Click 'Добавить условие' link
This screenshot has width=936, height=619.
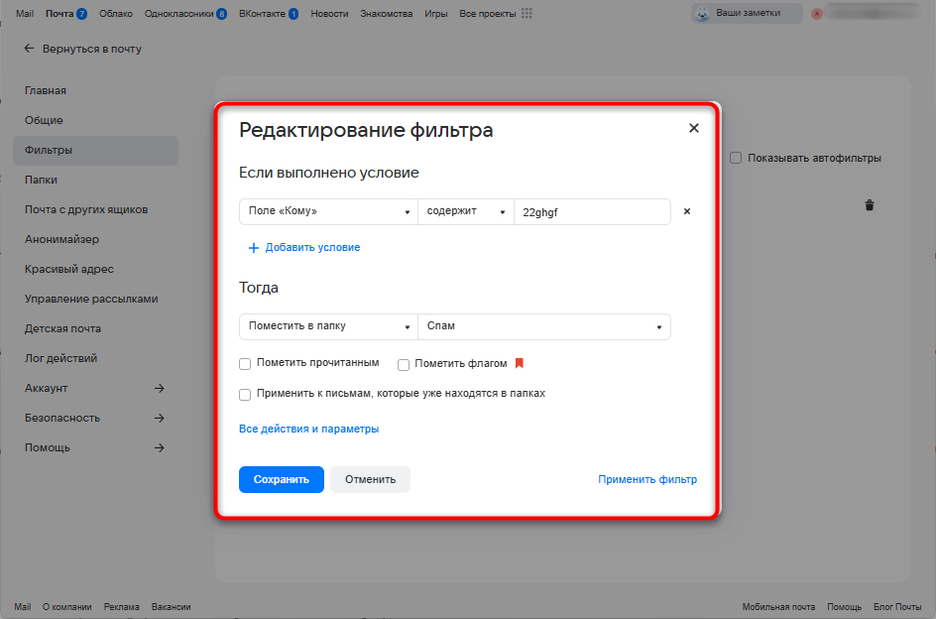click(312, 247)
